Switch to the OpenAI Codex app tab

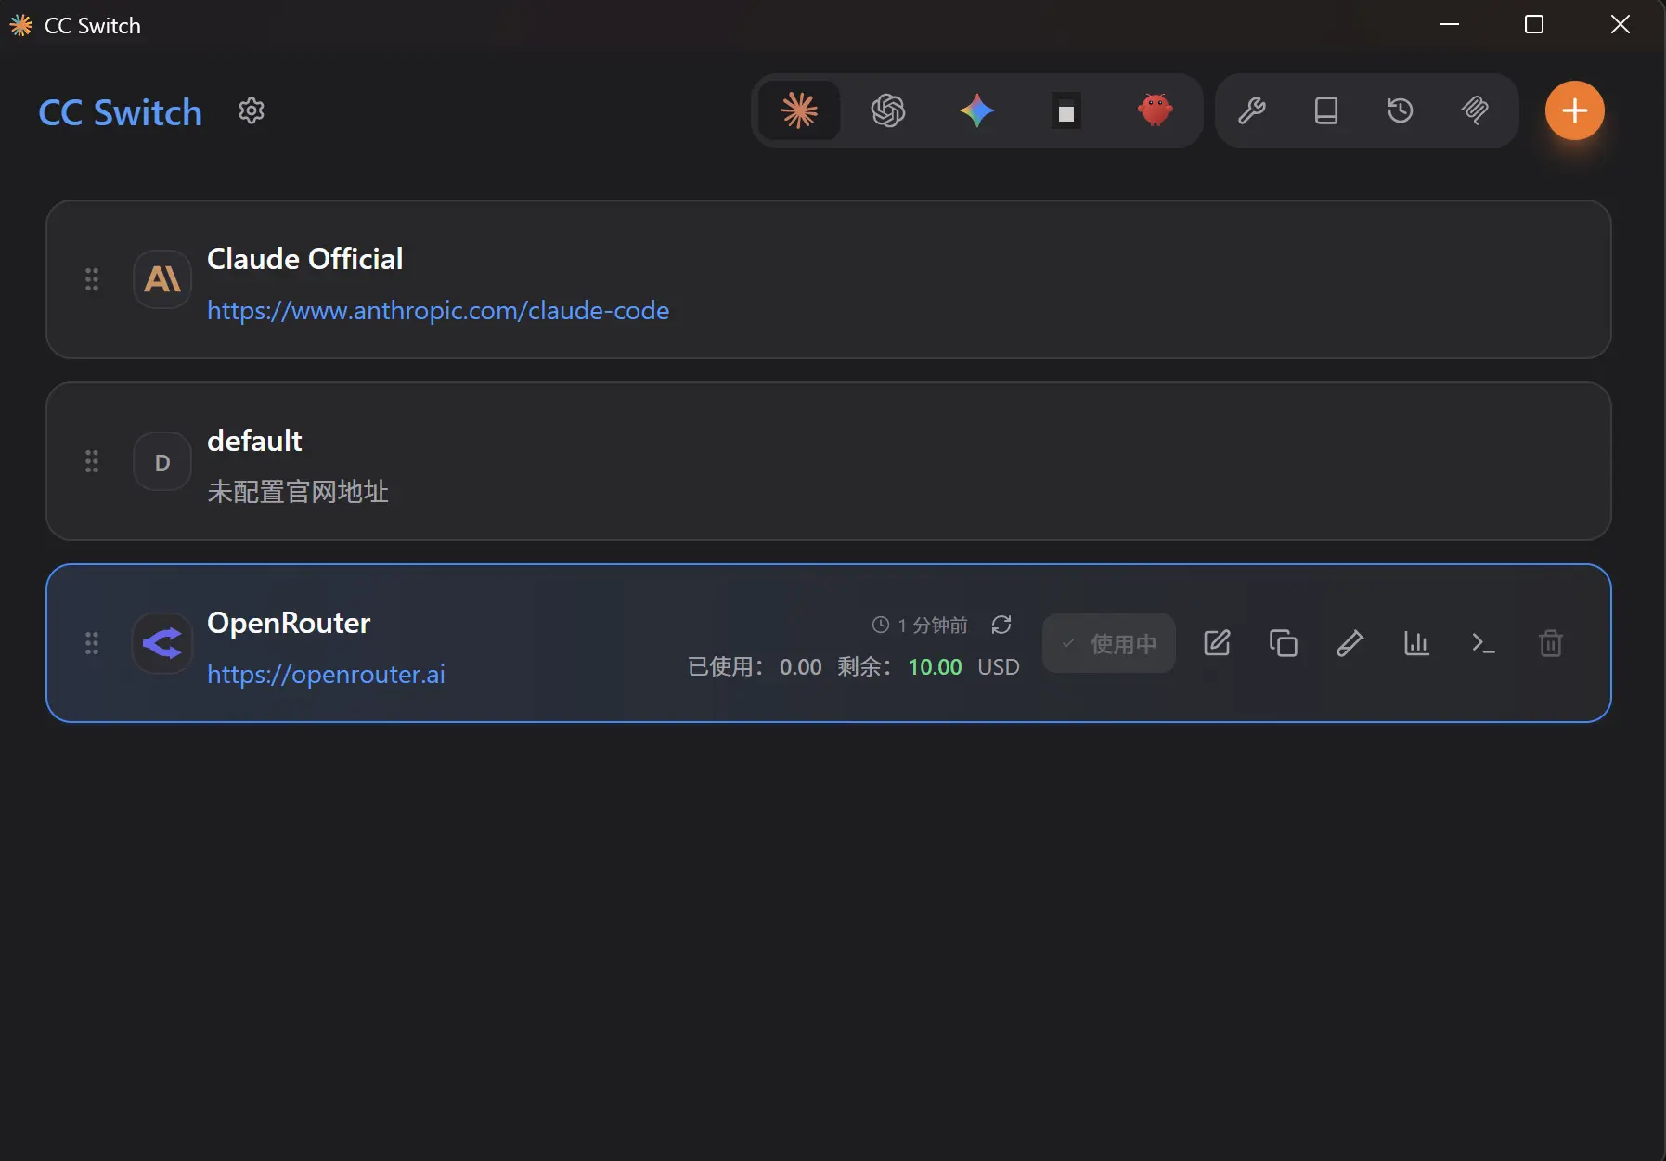pos(888,111)
